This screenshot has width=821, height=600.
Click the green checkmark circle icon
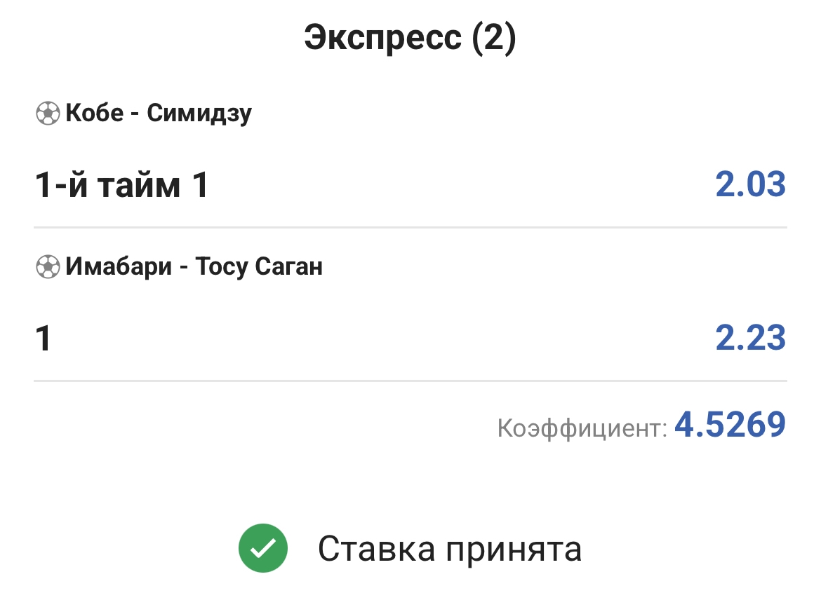263,550
